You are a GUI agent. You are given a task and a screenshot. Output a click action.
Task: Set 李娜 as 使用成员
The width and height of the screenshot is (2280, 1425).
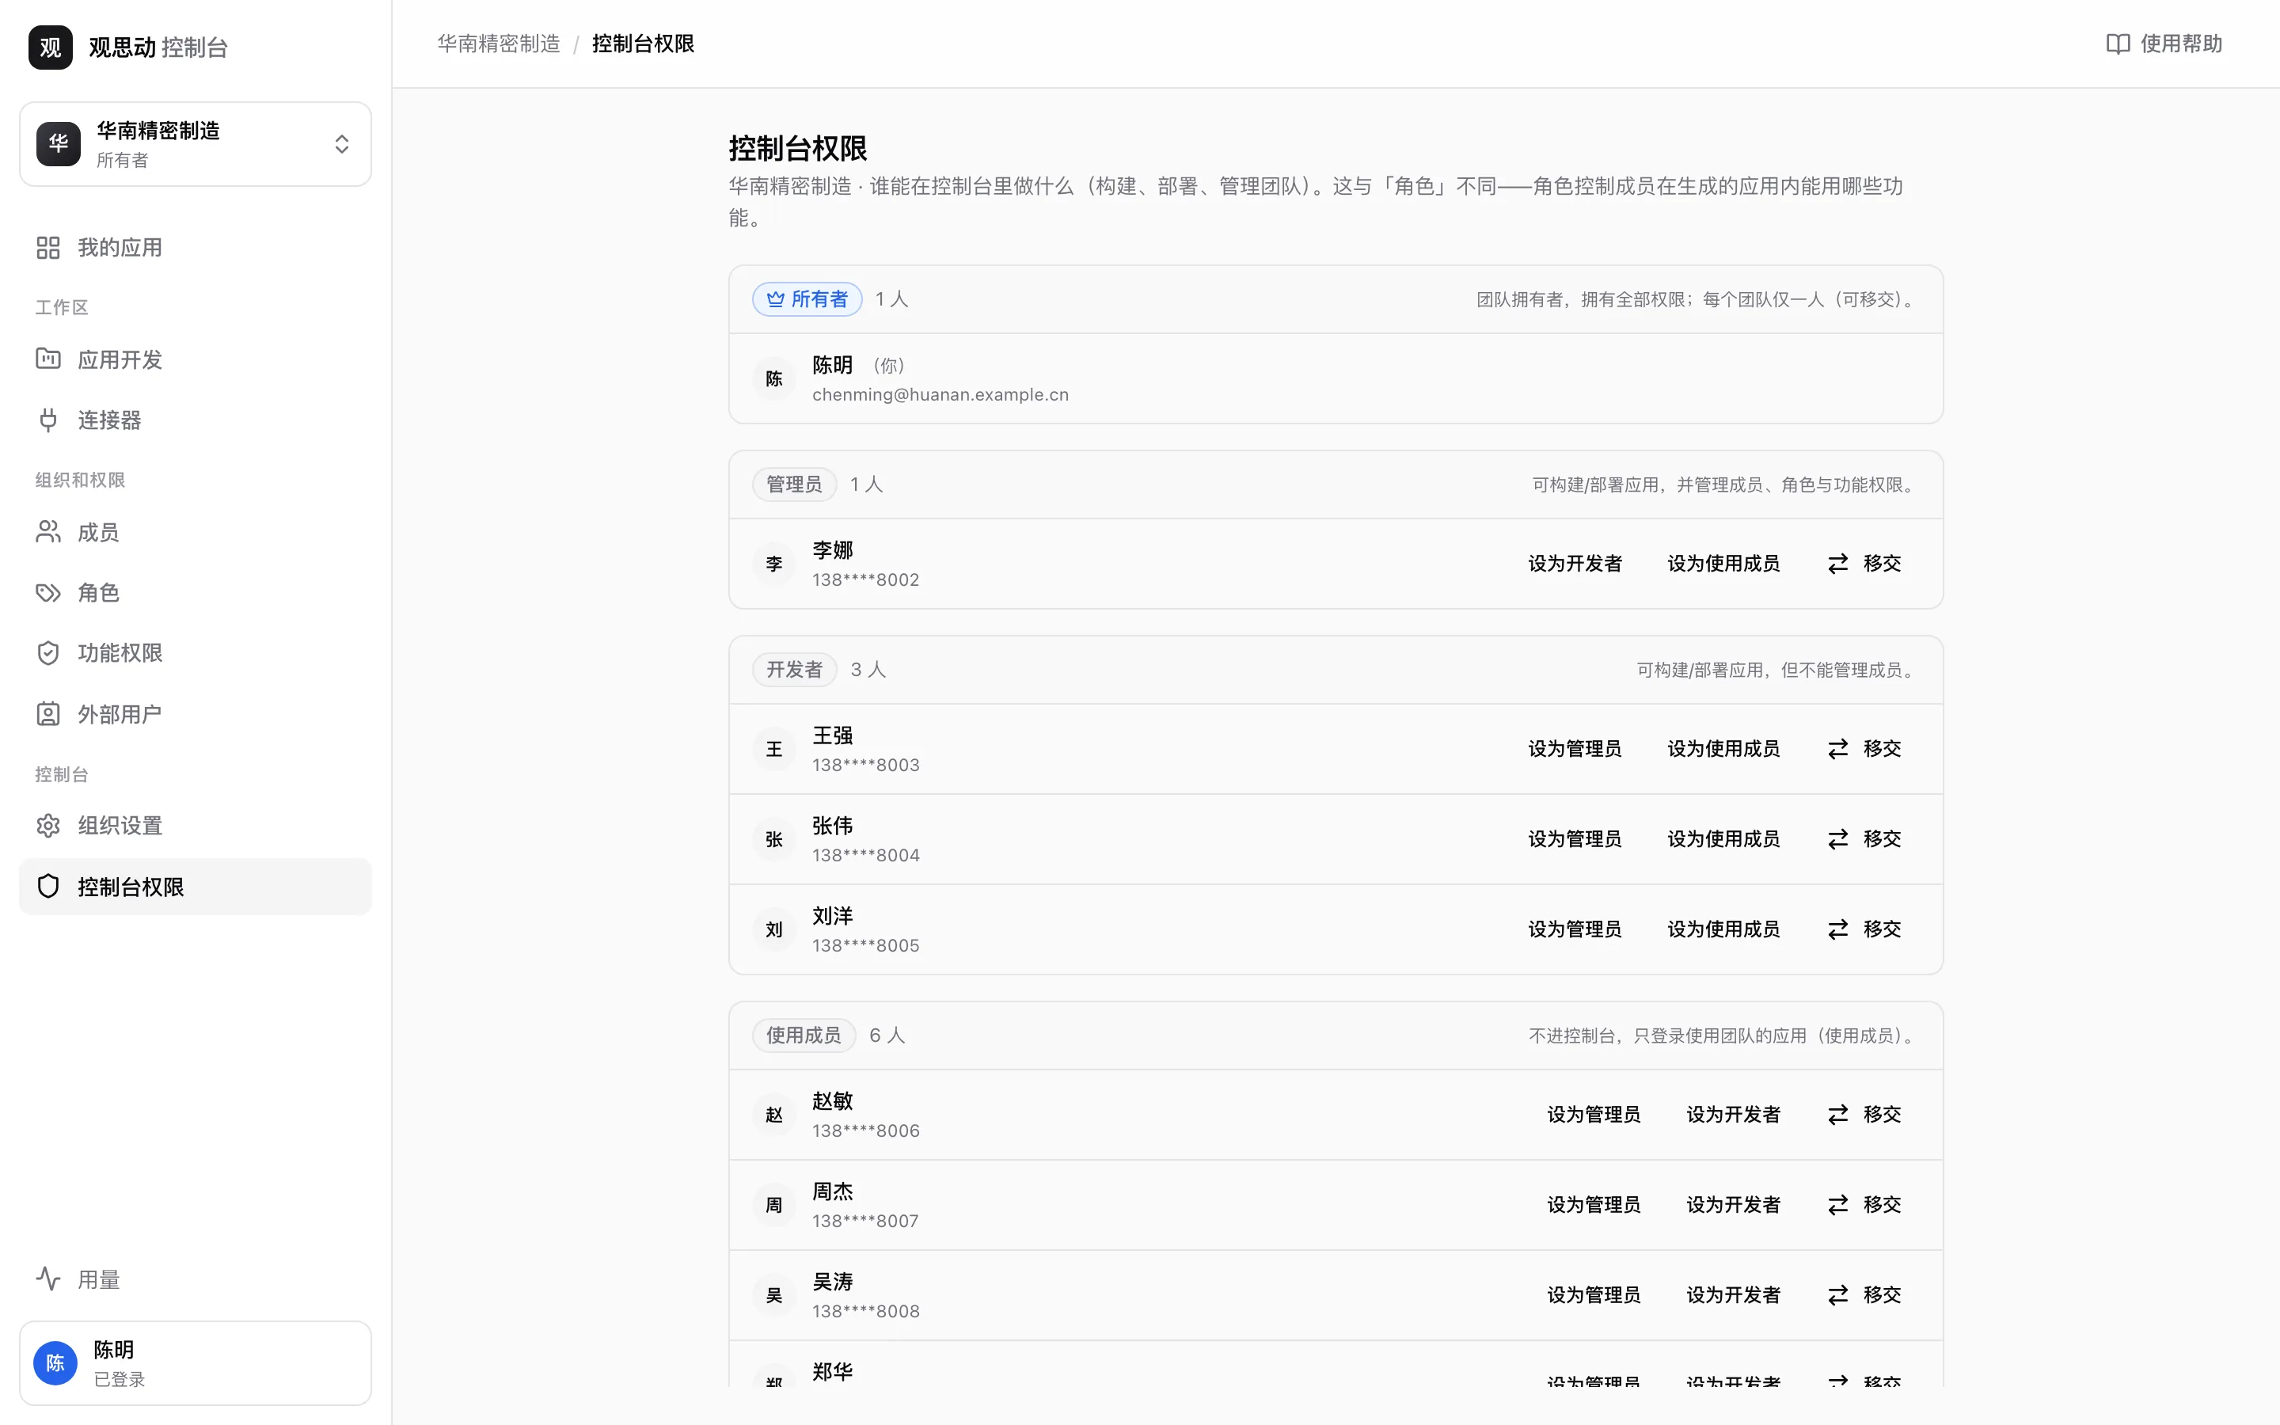click(1723, 564)
